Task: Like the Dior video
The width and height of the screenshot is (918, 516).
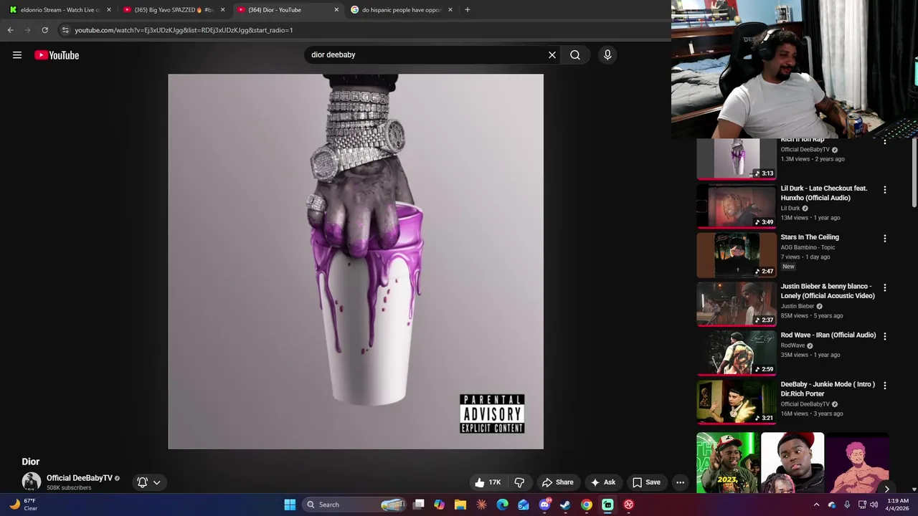Action: point(488,482)
